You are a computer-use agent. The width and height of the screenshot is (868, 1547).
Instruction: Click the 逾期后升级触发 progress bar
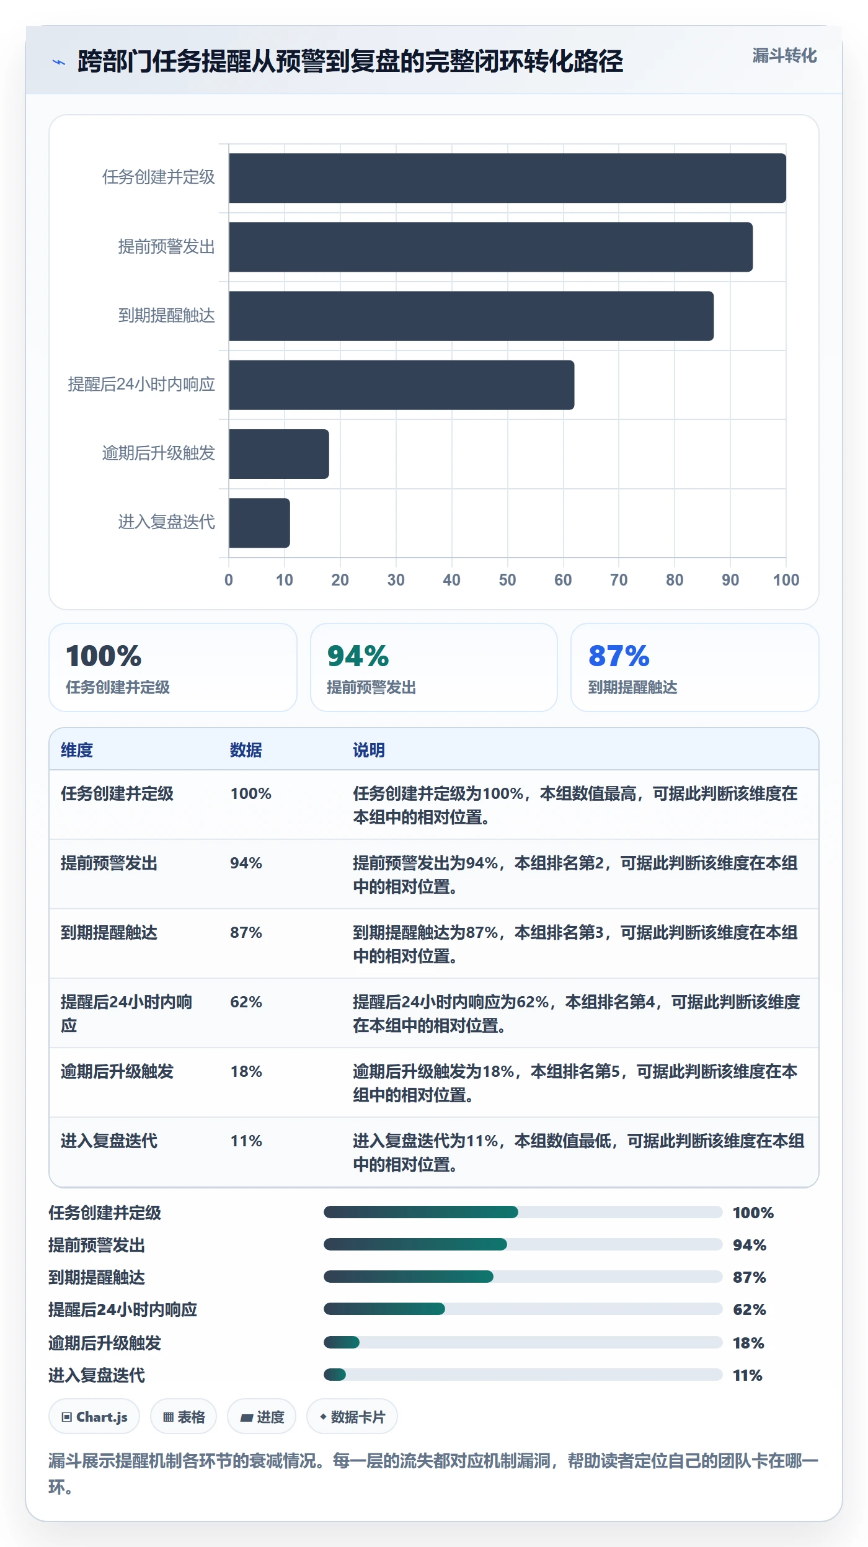[523, 1342]
